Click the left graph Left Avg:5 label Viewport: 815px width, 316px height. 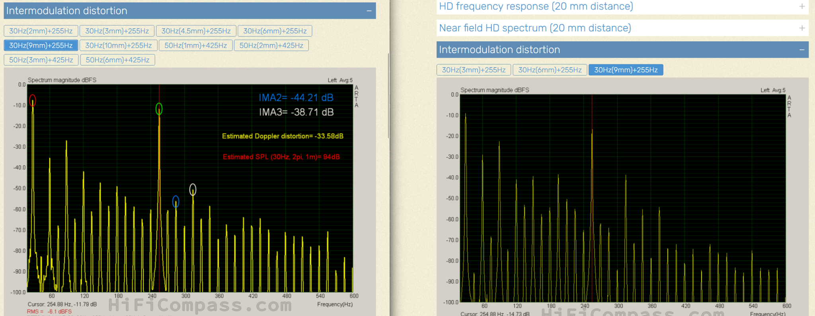click(340, 80)
